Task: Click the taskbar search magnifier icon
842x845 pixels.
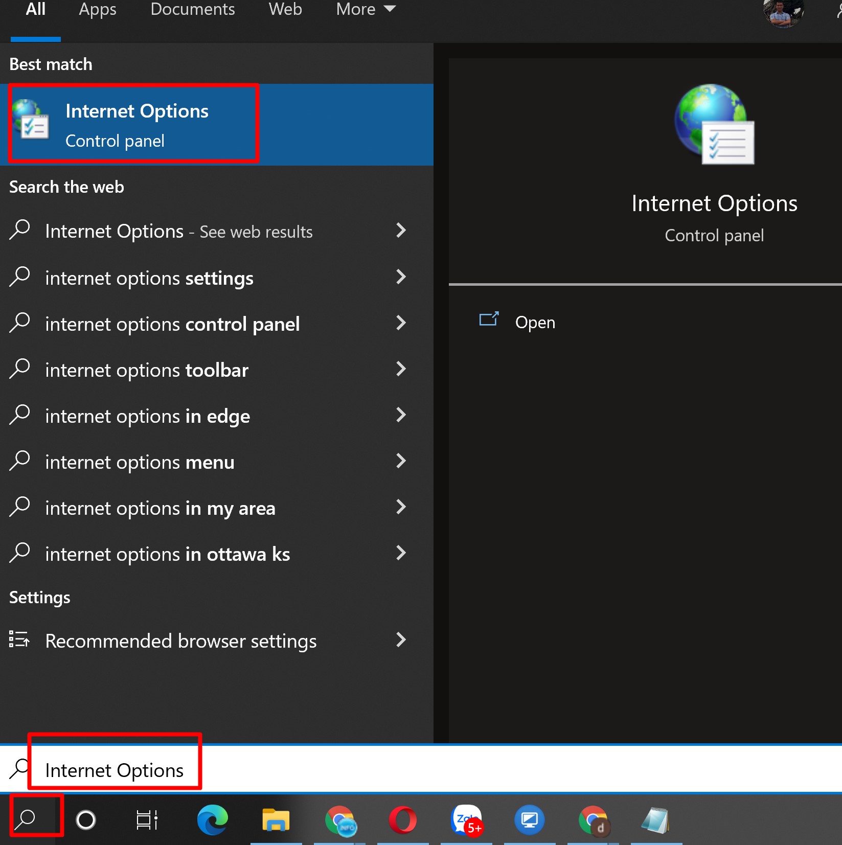Action: point(26,819)
